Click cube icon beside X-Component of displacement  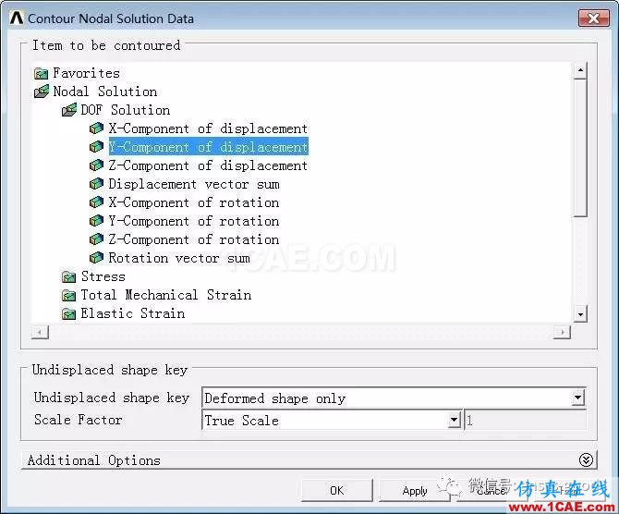click(96, 128)
